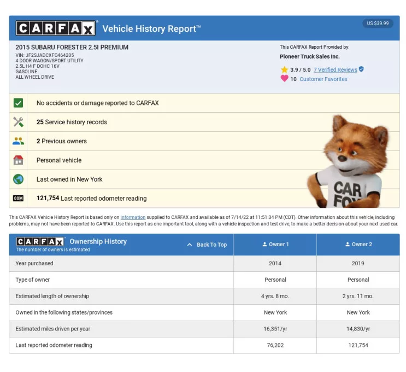Viewport: 406px width, 372px height.
Task: Click the service history wrench icon
Action: (x=18, y=122)
